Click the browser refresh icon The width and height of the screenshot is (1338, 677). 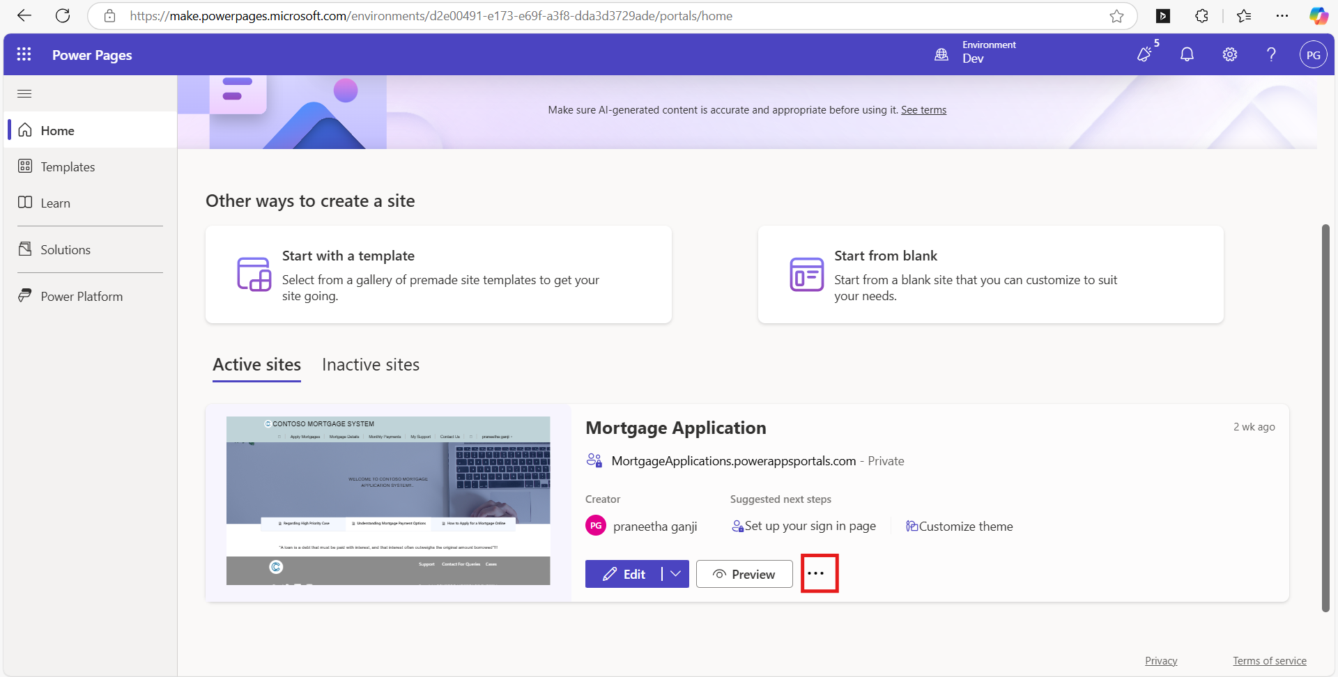click(x=63, y=16)
